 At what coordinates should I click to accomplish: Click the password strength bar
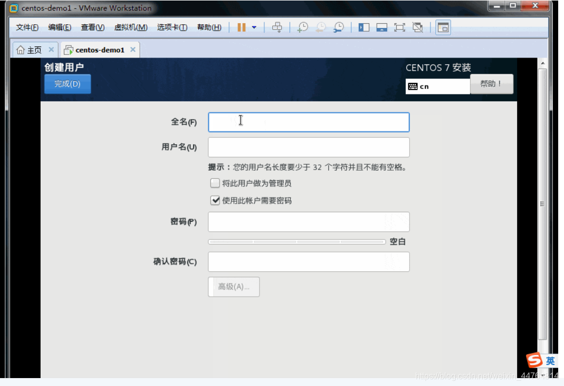click(x=297, y=242)
